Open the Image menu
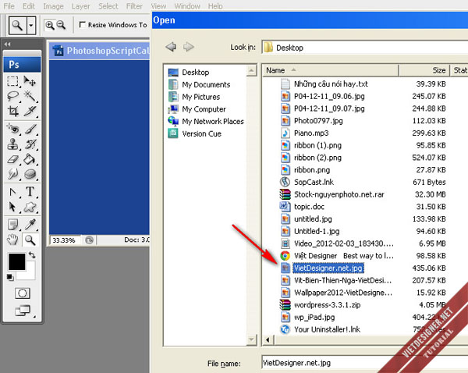The height and width of the screenshot is (373, 468). pyautogui.click(x=53, y=6)
